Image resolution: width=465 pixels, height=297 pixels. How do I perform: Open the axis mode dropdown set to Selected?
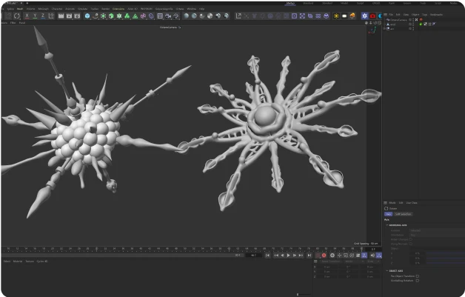click(x=437, y=230)
